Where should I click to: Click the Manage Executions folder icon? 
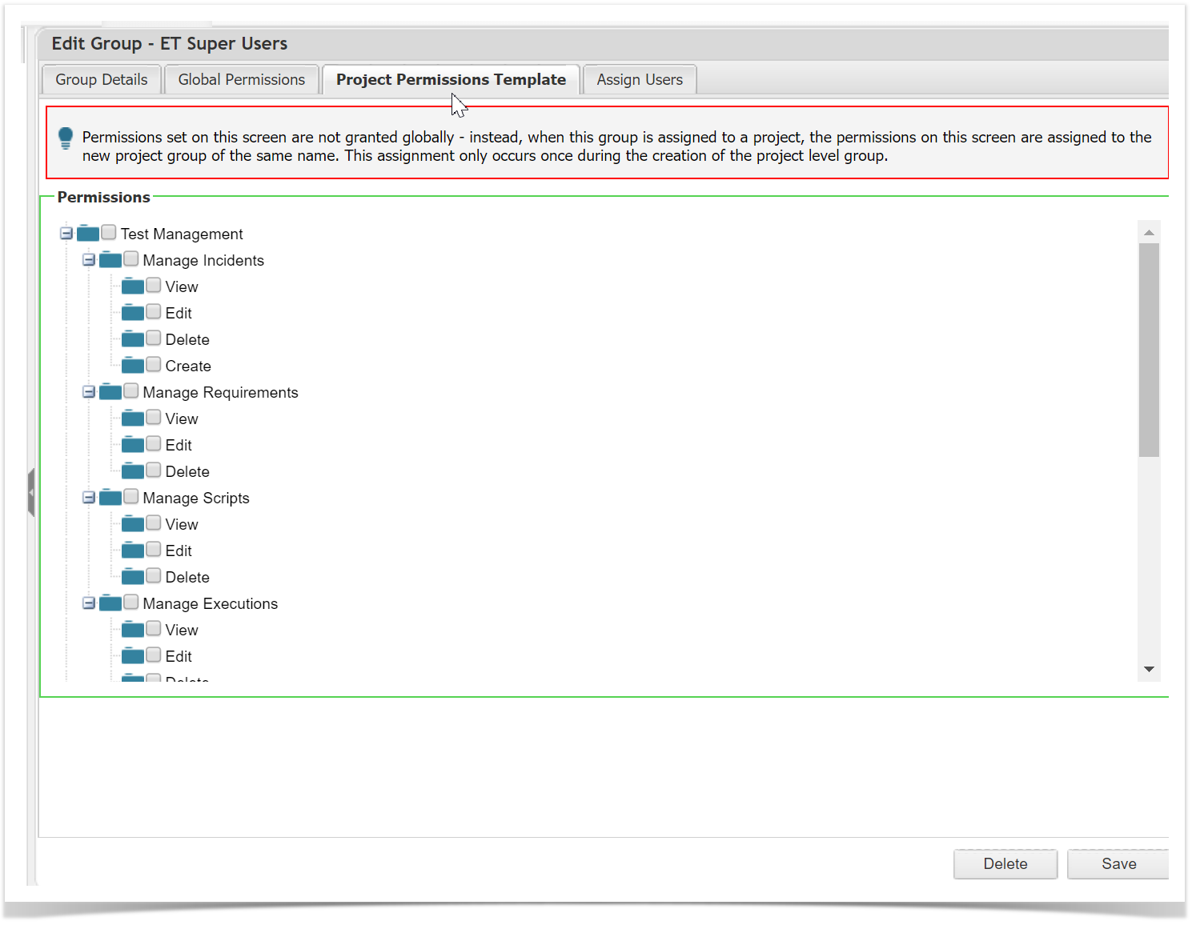click(x=110, y=603)
